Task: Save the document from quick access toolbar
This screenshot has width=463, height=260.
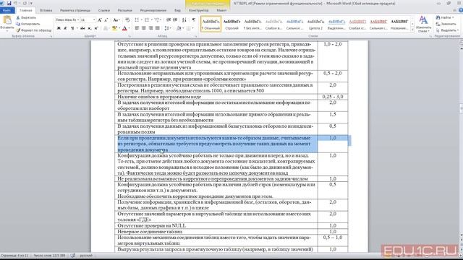Action: click(9, 3)
